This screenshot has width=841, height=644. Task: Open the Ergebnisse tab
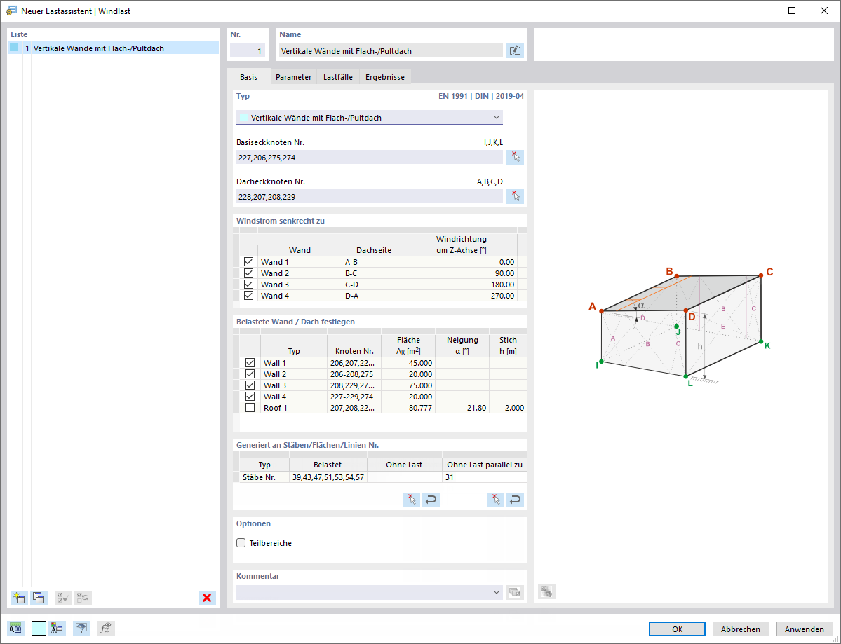coord(385,77)
